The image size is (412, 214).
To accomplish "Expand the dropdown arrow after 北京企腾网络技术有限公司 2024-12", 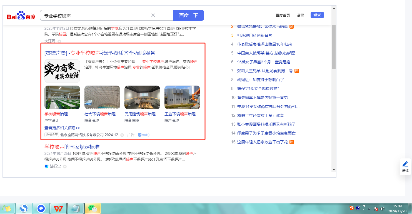I will pos(122,135).
